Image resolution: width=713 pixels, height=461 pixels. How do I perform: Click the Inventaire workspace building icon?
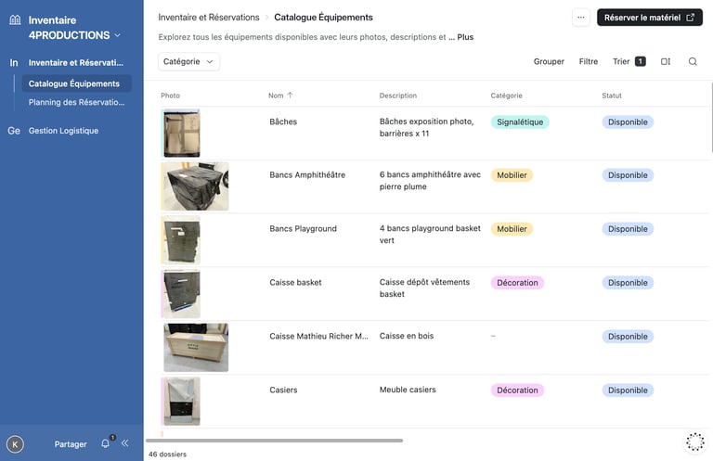point(15,19)
